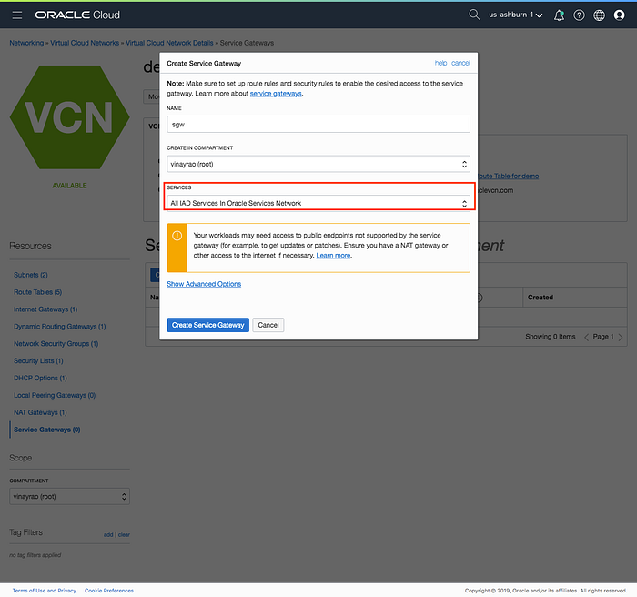Select Subnets (2) in Resources

[x=31, y=275]
